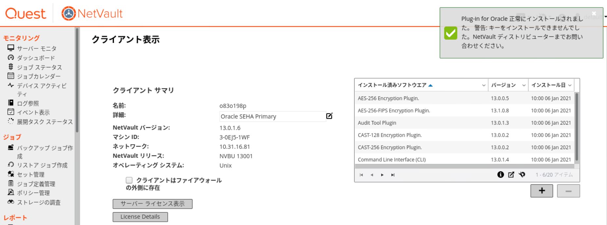Select CAST-128 Encryption Plugin. row

click(x=465, y=135)
